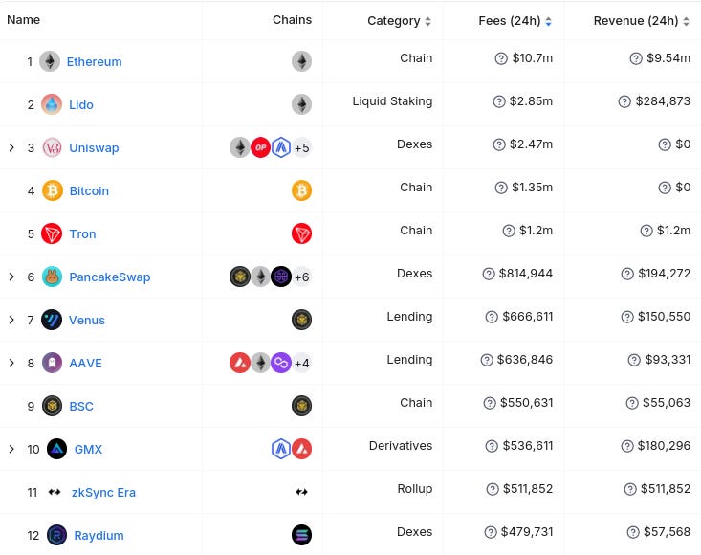
Task: Click the Uniswap V3 logo icon
Action: pos(52,147)
